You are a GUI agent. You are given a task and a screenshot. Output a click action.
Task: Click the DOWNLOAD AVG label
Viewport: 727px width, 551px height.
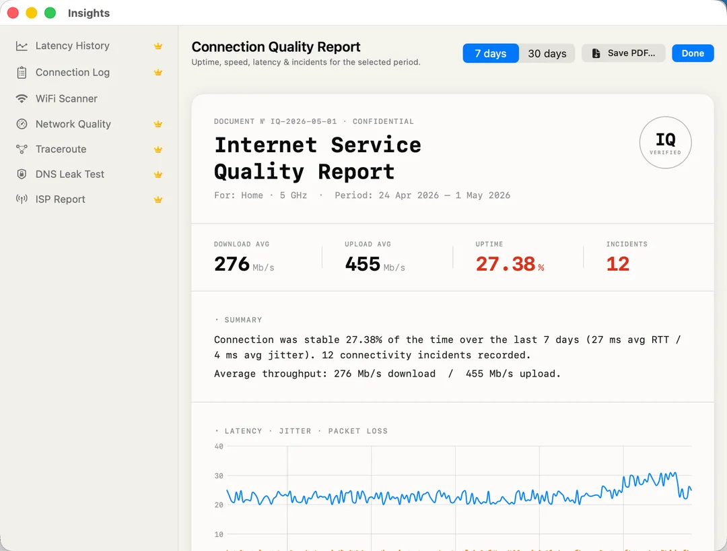[x=242, y=244]
